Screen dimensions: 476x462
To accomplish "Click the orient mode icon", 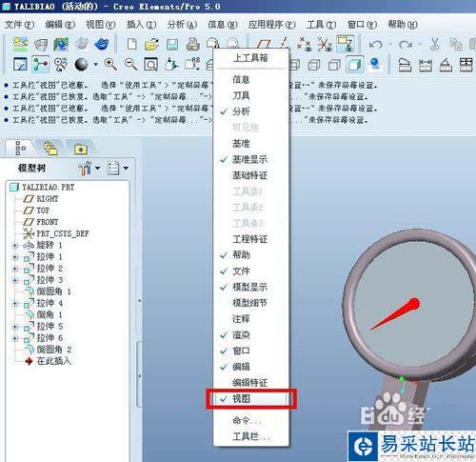I will click(x=61, y=65).
